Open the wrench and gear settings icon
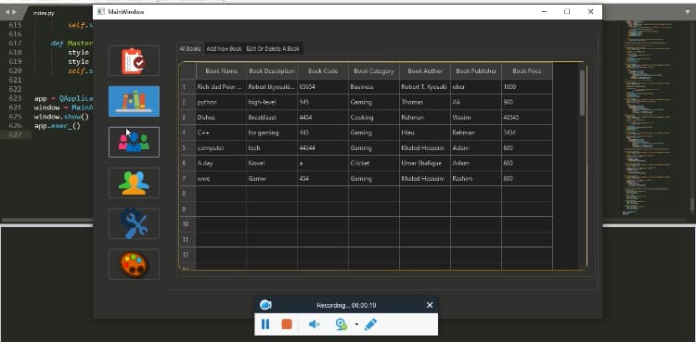Screen dimensions: 696x342 tap(134, 223)
